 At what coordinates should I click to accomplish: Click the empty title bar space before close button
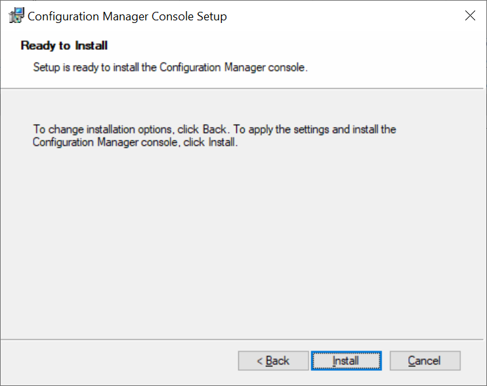click(342, 16)
